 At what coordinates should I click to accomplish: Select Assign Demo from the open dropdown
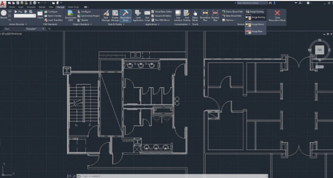[258, 24]
